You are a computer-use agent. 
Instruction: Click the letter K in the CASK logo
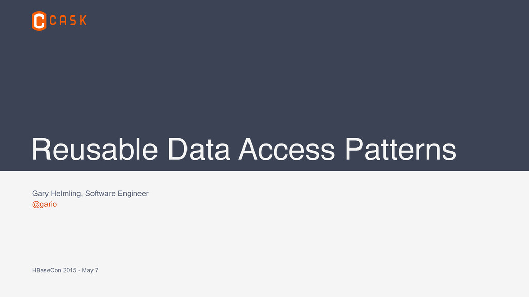[x=83, y=20]
